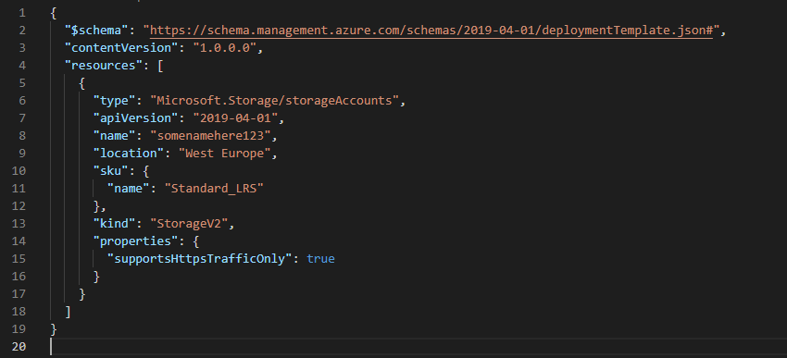Screen dimensions: 787x358
Task: Click the "apiVersion" key
Action: pyautogui.click(x=136, y=118)
